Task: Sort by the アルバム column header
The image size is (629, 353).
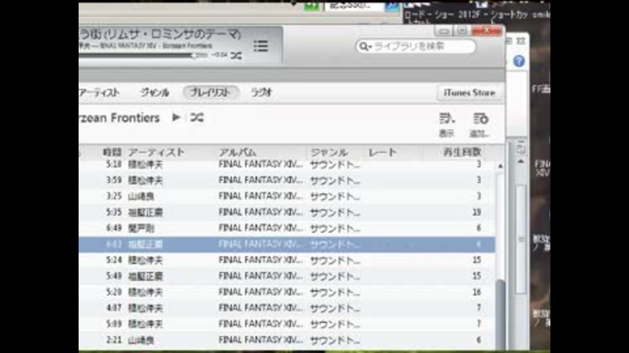Action: coord(237,152)
